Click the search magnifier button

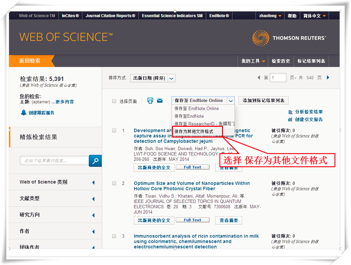[95, 161]
